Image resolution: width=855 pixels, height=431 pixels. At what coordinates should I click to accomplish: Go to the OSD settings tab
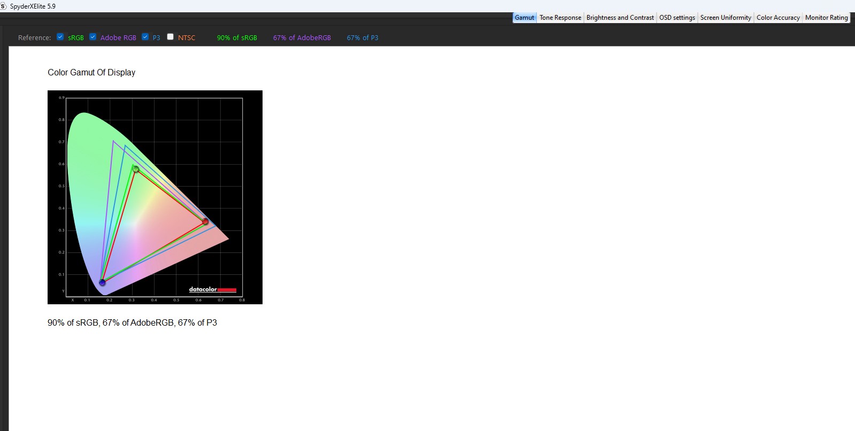[x=677, y=18]
